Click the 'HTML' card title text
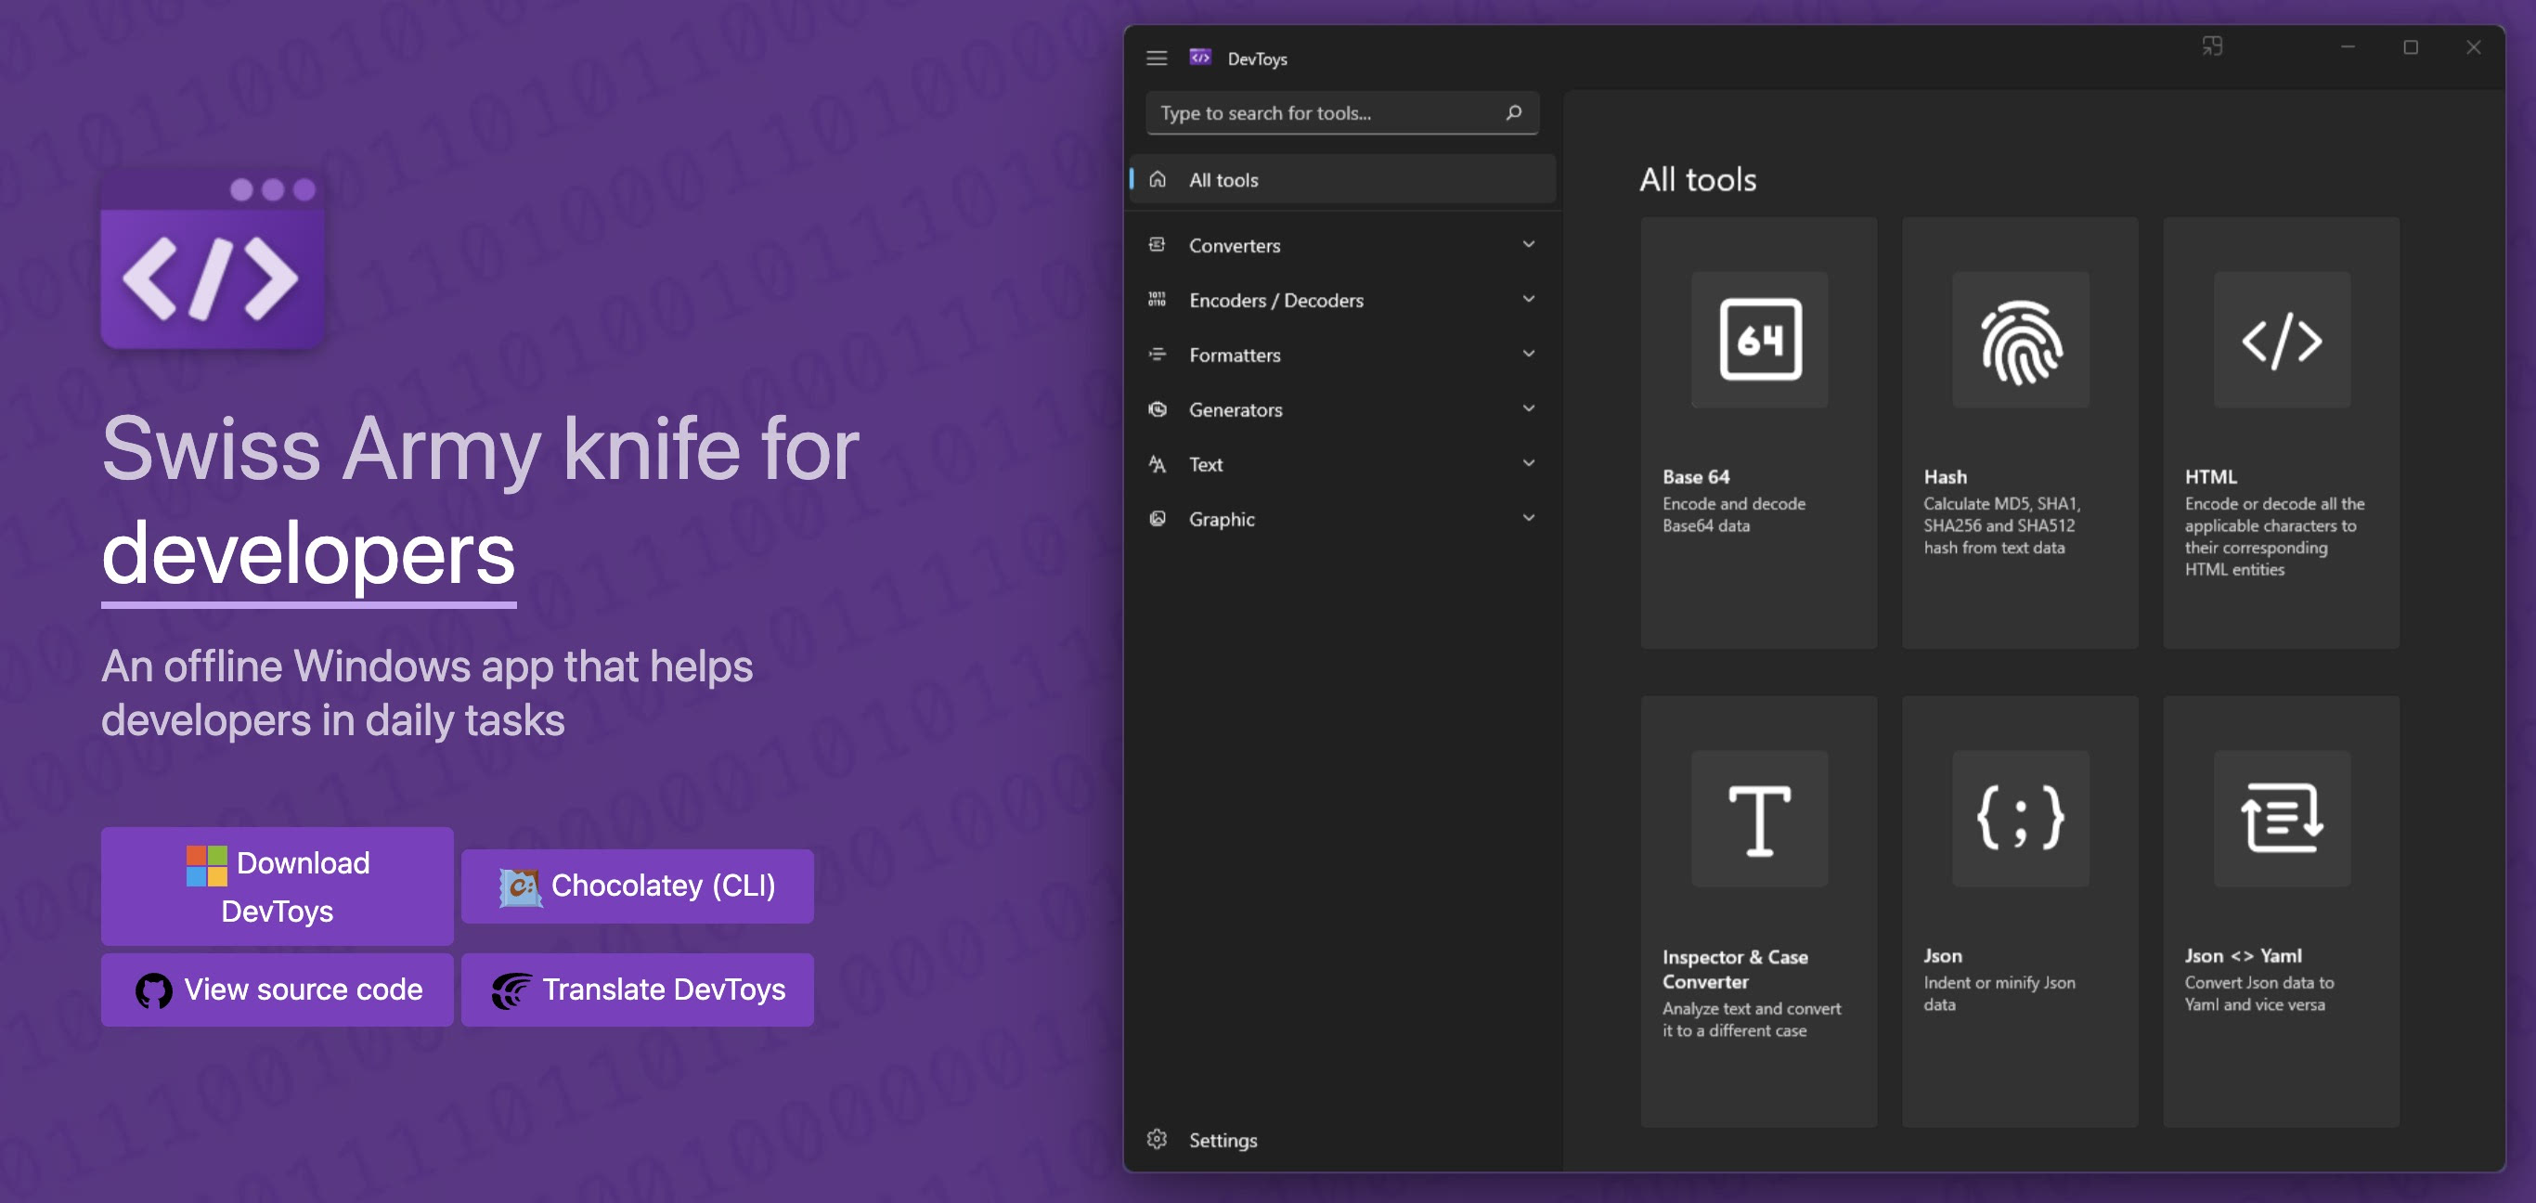Screen dimensions: 2536x1203 2210,476
